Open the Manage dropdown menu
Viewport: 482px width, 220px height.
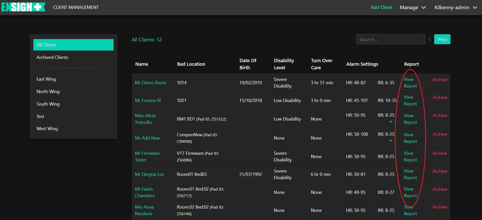point(412,8)
